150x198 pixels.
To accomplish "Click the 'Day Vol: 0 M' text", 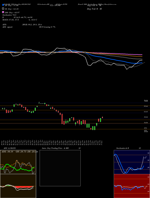I will click(x=94, y=9).
